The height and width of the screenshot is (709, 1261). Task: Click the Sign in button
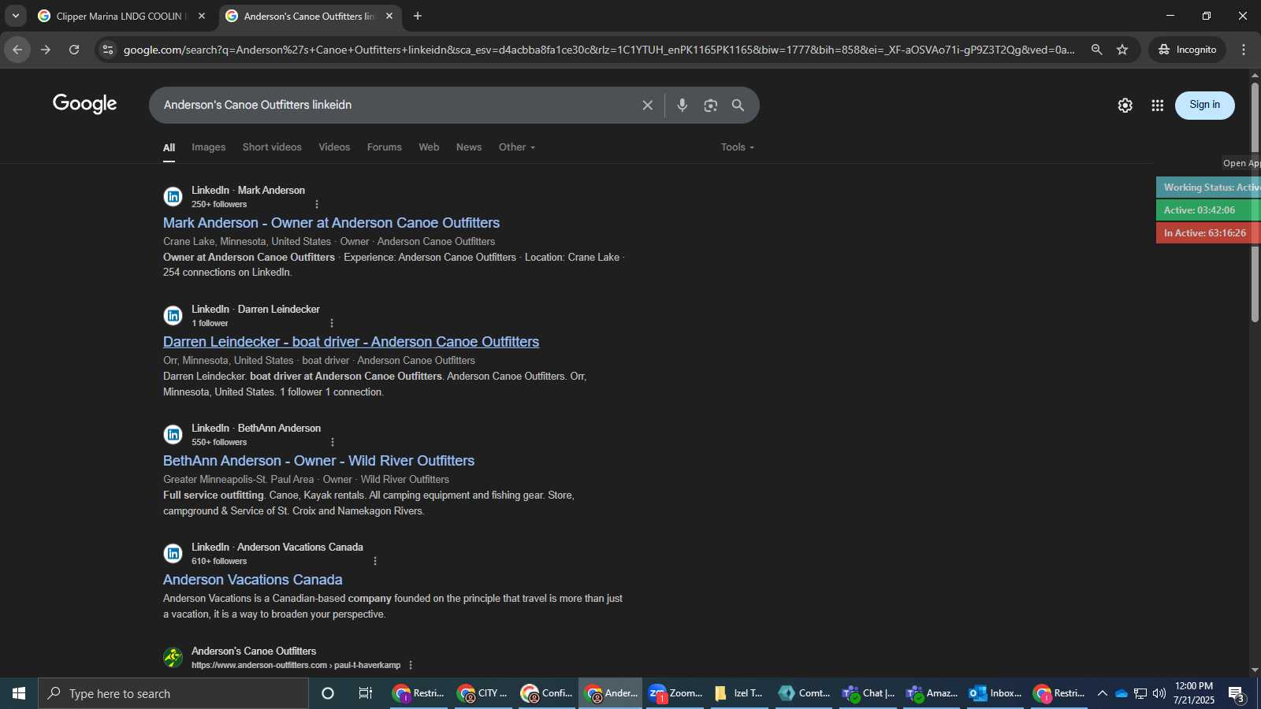[x=1204, y=105]
